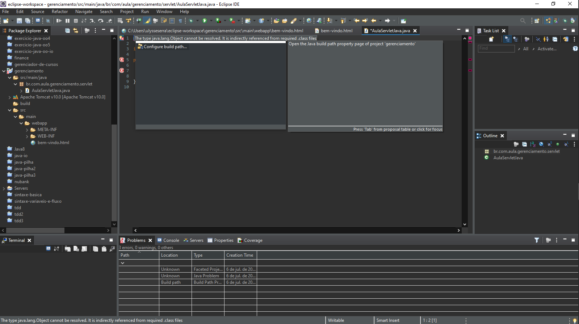Click New Task icon in Task List

click(491, 39)
